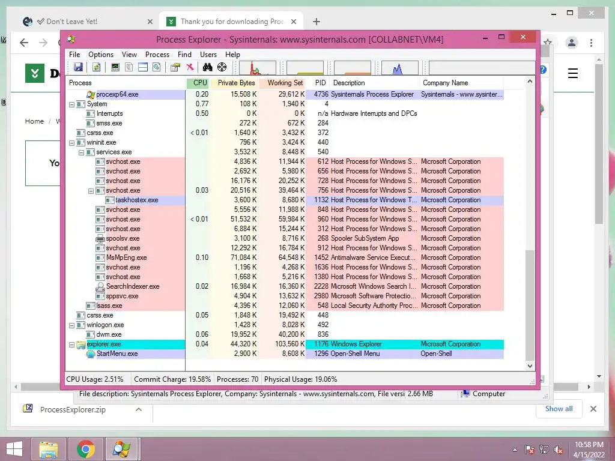Open the Windows Start button
The image size is (615, 461).
pyautogui.click(x=14, y=449)
